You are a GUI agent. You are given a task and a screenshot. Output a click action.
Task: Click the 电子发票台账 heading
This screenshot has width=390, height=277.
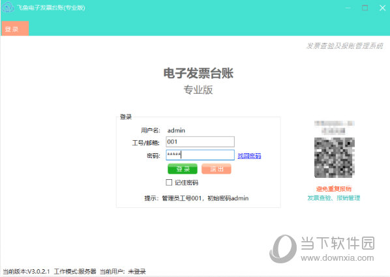[198, 74]
